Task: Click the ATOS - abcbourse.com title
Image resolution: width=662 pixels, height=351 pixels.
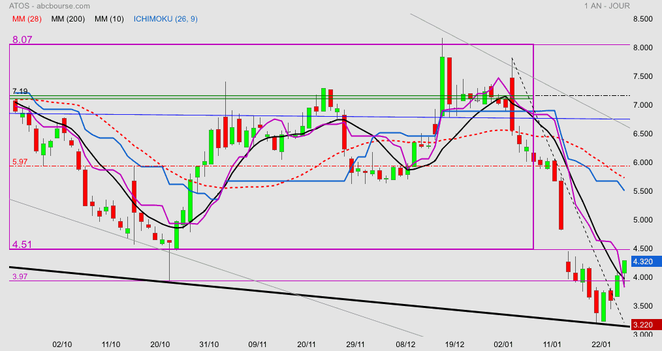Action: (50, 6)
